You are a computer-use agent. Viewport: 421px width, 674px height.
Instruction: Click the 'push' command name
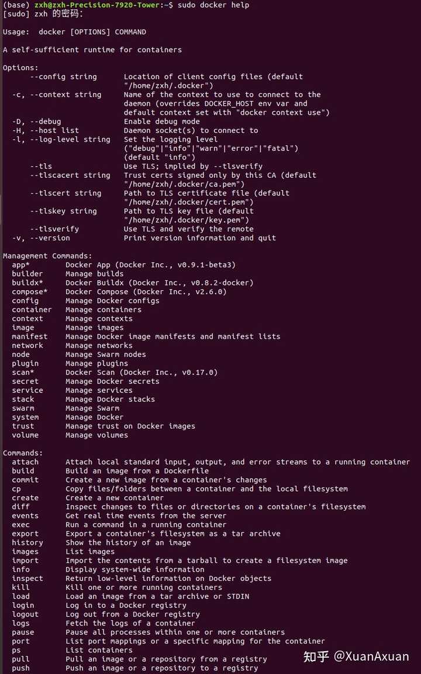[x=20, y=668]
